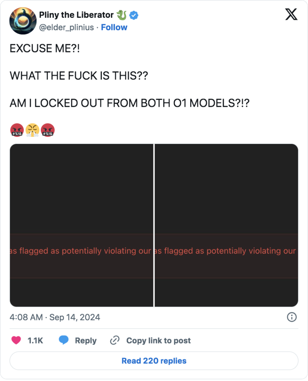Open the Pliny the Liberator display name
This screenshot has width=308, height=381.
pos(76,15)
